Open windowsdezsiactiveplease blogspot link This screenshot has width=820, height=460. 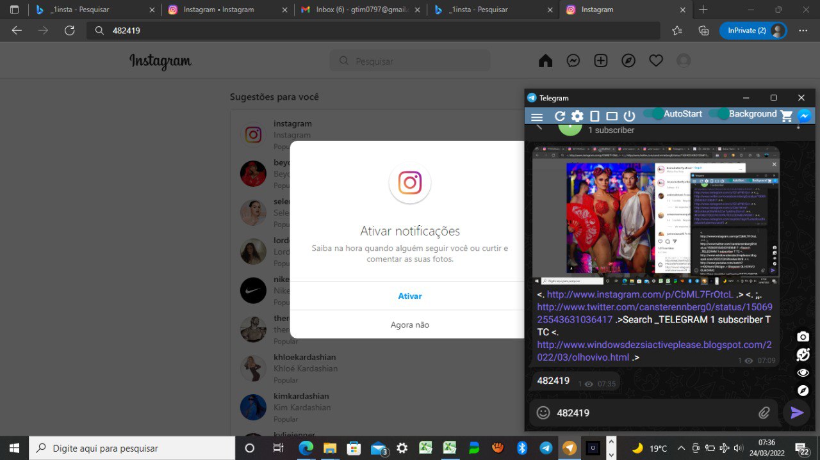pos(654,351)
